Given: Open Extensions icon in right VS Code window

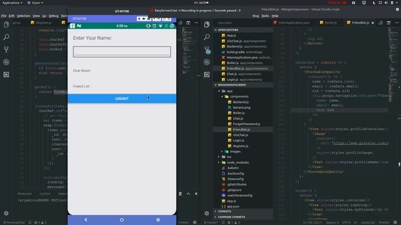Looking at the screenshot, I should coord(207,74).
